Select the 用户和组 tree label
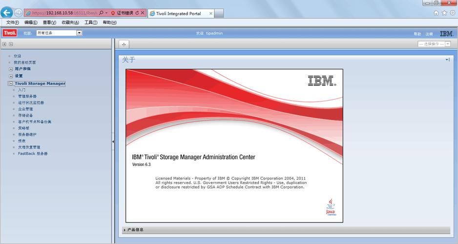 [x=23, y=69]
